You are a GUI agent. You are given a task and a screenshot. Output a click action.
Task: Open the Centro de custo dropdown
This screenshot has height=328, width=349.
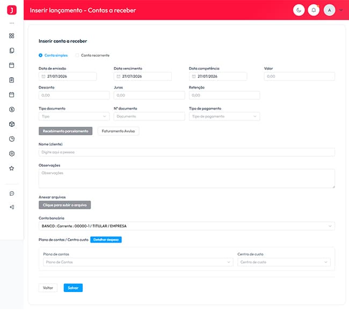pyautogui.click(x=284, y=262)
